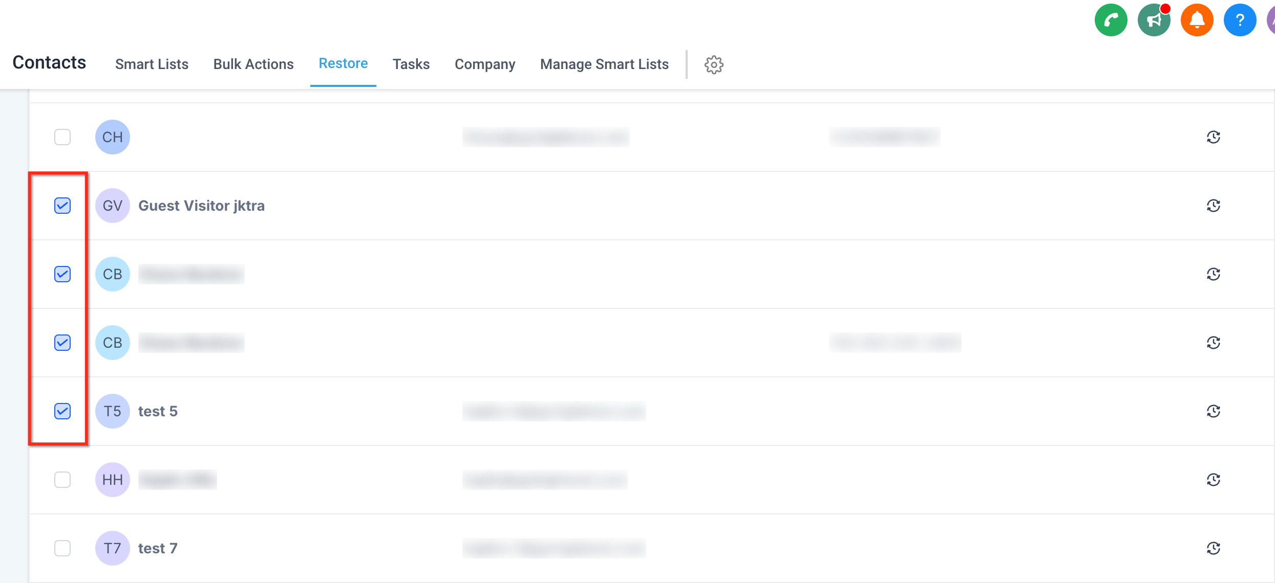Open the Company tab
Viewport: 1275px width, 583px height.
(x=484, y=64)
